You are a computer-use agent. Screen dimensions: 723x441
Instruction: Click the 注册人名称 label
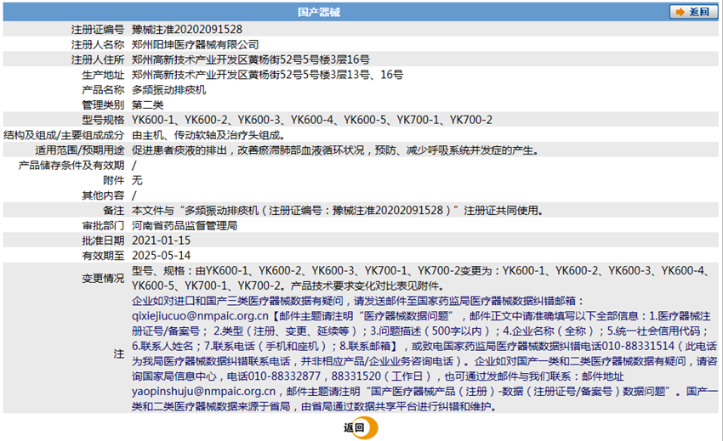click(98, 45)
